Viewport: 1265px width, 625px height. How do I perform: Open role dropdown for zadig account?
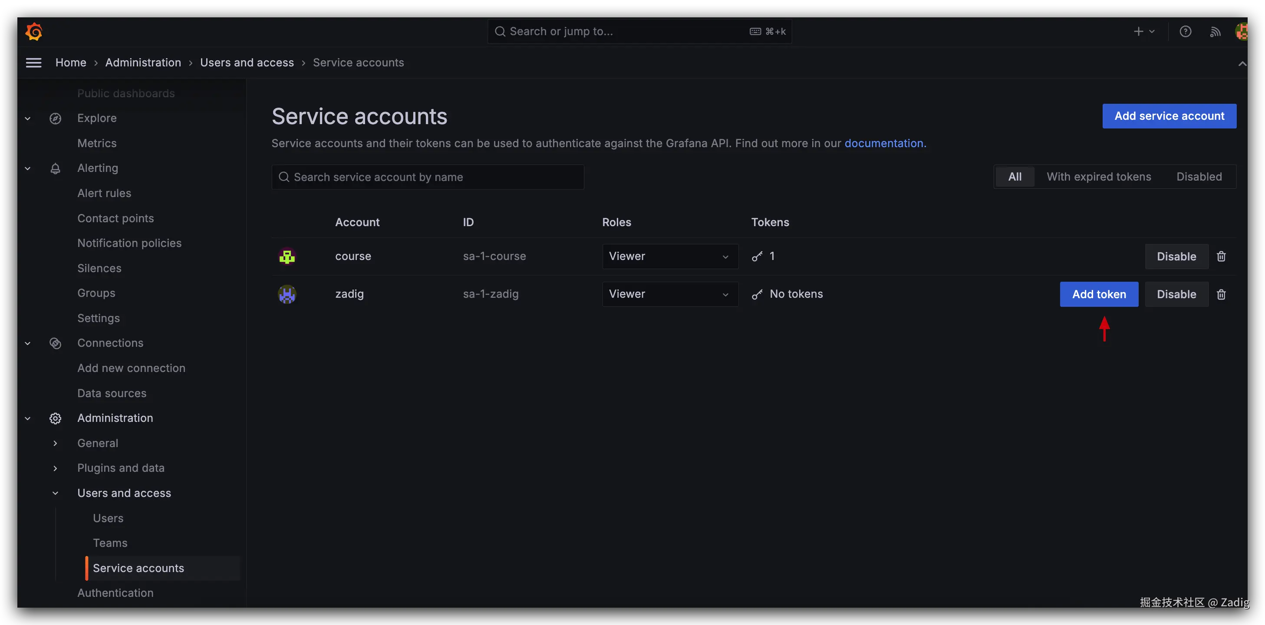[670, 294]
